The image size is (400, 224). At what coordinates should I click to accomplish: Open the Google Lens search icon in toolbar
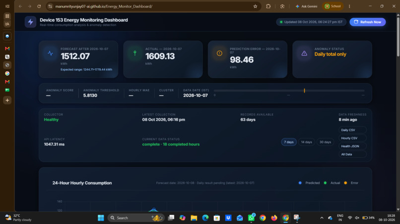[x=282, y=6]
